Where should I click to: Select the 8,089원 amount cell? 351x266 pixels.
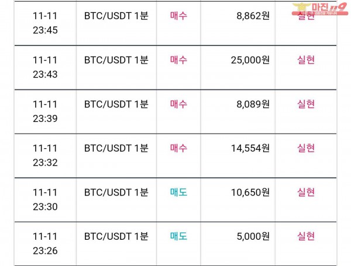tap(238, 111)
